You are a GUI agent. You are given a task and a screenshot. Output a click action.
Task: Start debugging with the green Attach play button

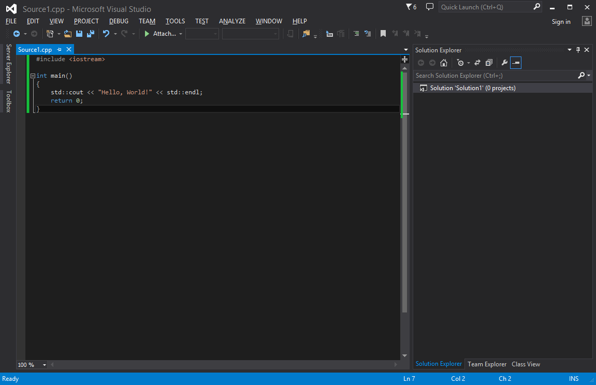[147, 34]
